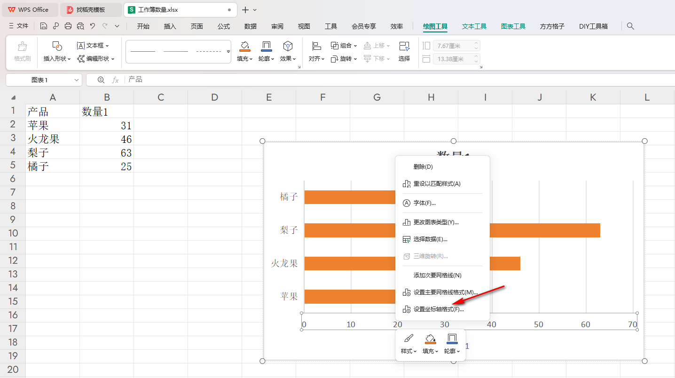Expand the 对齐 dropdown
The width and height of the screenshot is (675, 378).
pyautogui.click(x=323, y=59)
